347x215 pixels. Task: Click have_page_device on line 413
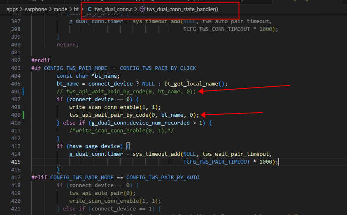point(95,146)
